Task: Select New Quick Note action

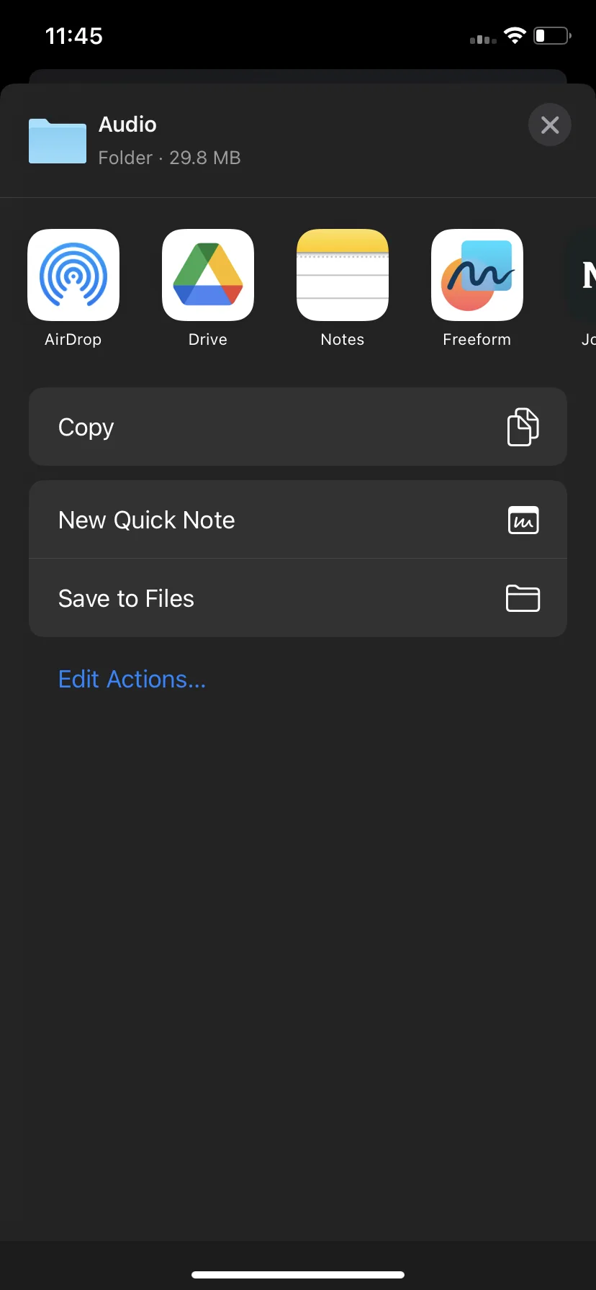Action: click(x=298, y=520)
